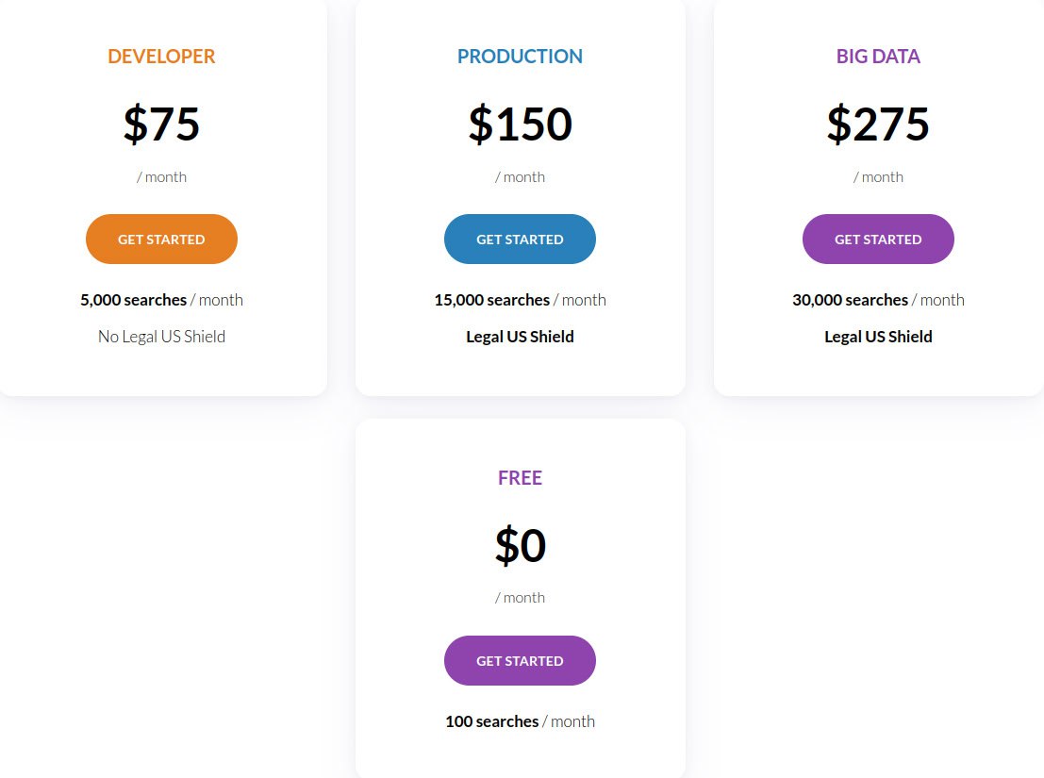
Task: Click the DEVELOPER plan heading
Action: click(161, 57)
